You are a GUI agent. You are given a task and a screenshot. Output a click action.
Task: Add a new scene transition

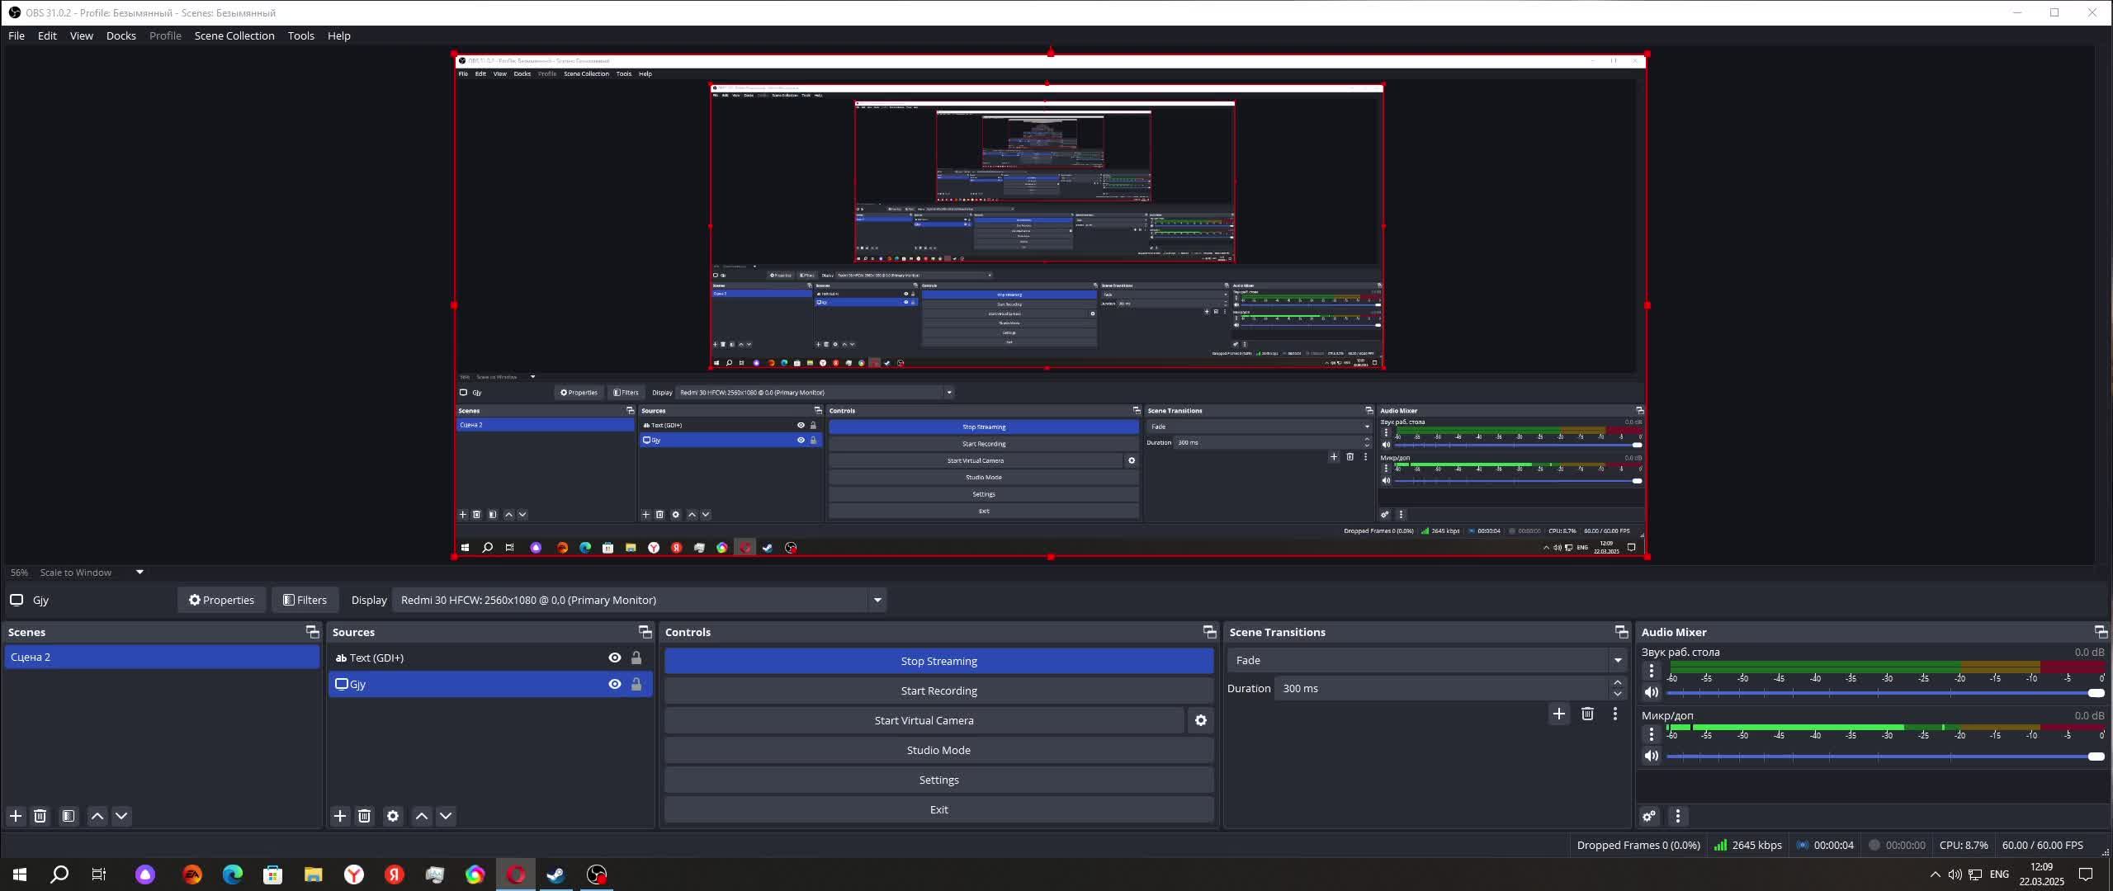(1558, 714)
